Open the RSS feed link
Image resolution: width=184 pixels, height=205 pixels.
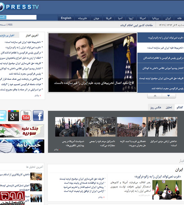click(10, 25)
